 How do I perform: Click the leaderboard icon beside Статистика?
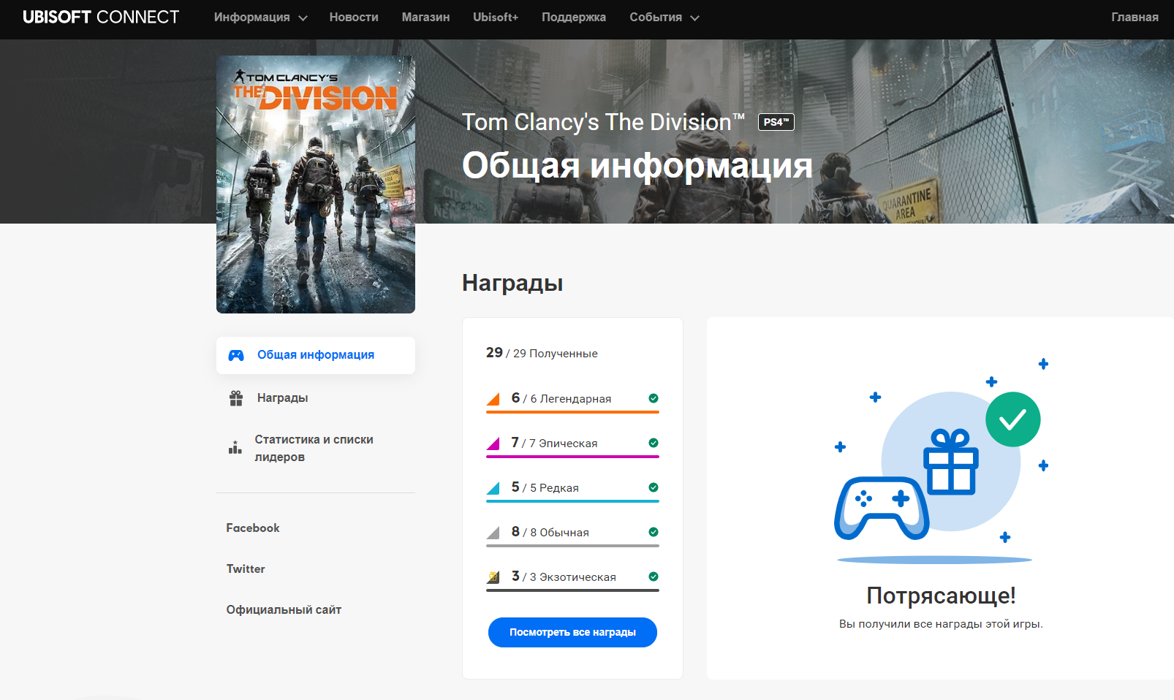(x=235, y=447)
